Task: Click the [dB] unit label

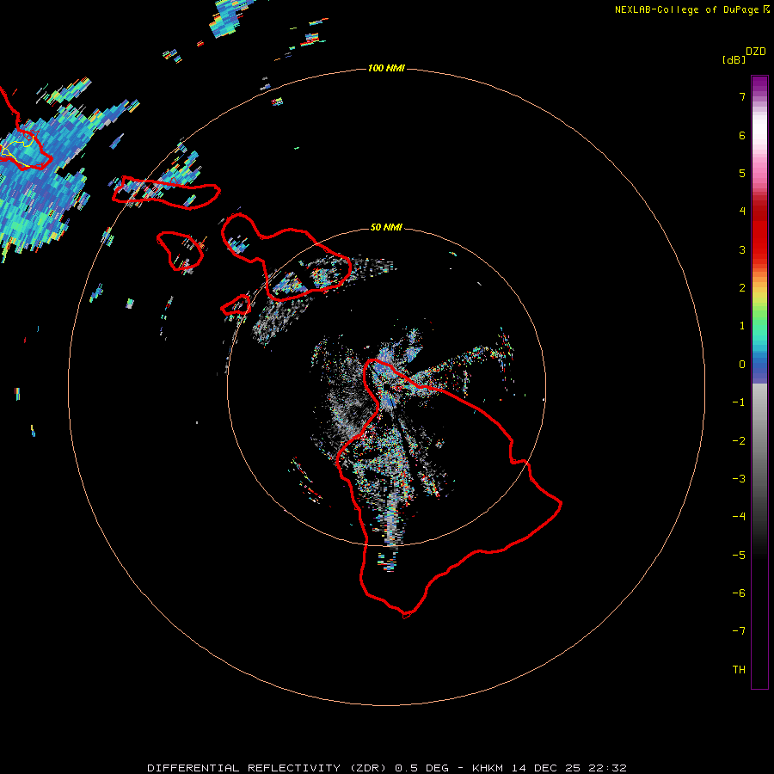Action: (x=734, y=59)
